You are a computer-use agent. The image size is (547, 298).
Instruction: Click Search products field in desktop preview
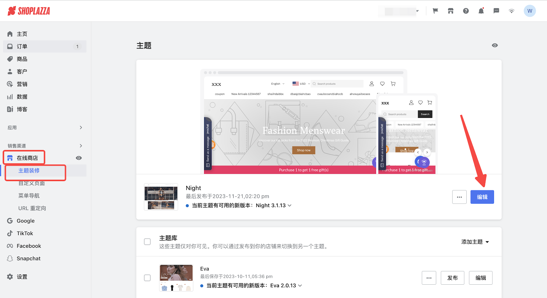[337, 84]
